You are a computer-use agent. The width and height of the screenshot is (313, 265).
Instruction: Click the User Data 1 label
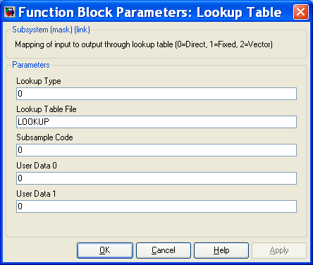(x=36, y=194)
